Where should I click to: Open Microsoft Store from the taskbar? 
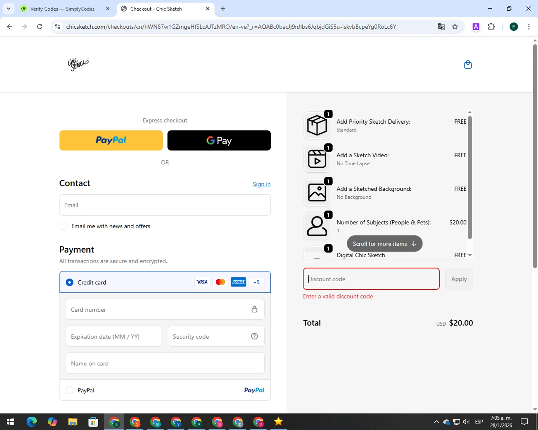(93, 422)
